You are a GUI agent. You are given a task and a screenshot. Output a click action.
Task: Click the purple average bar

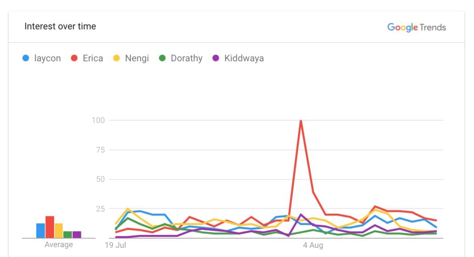click(x=77, y=235)
